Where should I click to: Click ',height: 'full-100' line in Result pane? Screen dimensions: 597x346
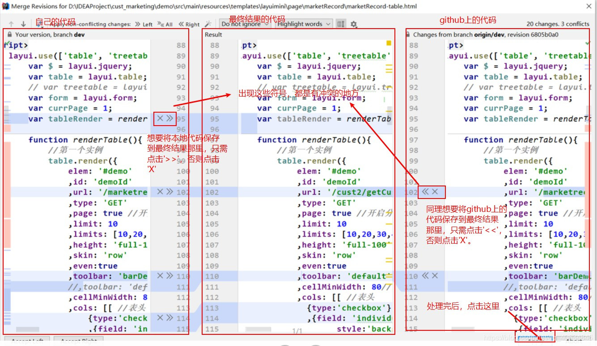[344, 245]
